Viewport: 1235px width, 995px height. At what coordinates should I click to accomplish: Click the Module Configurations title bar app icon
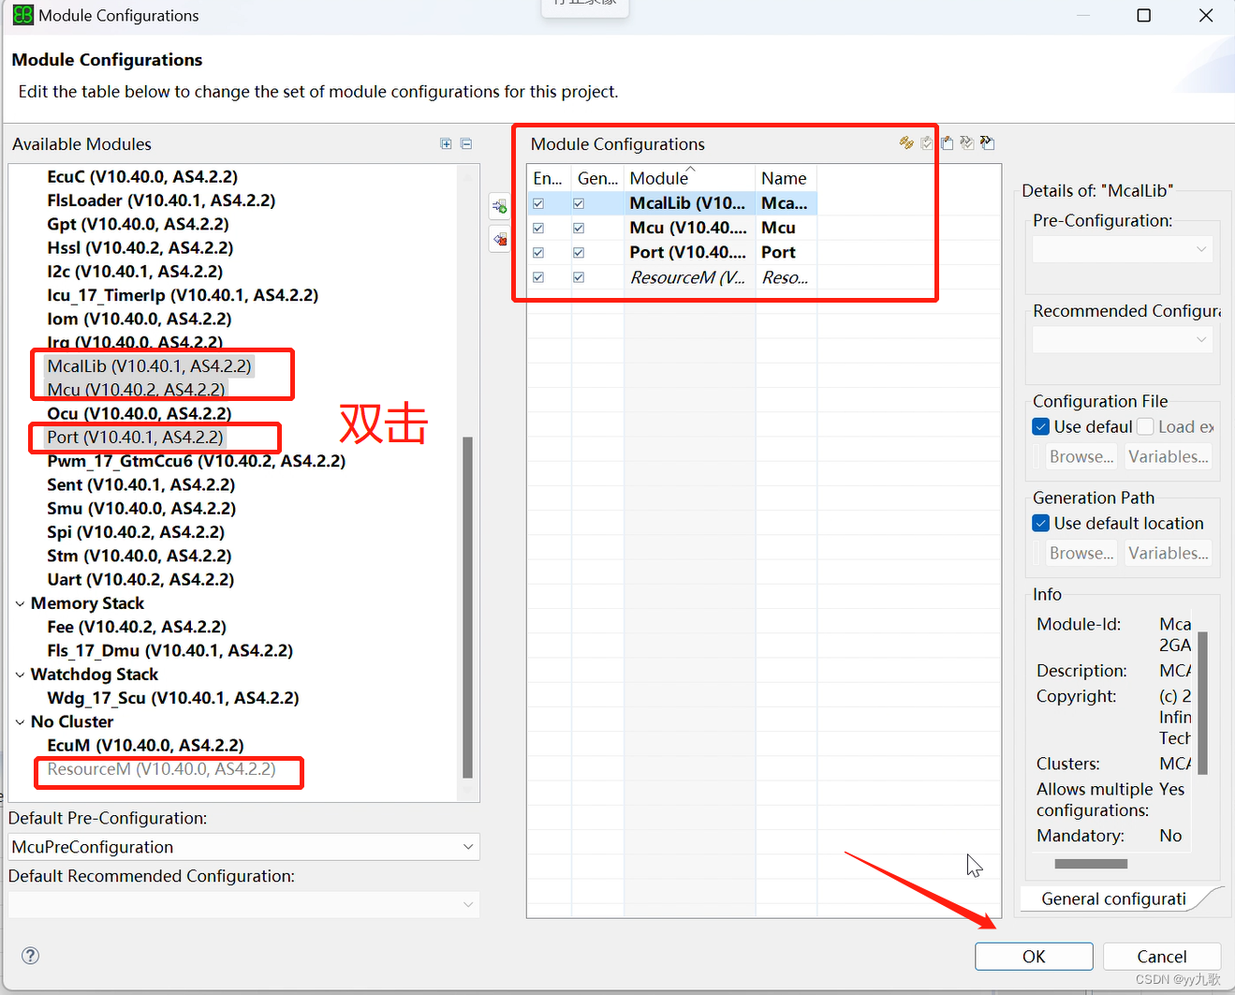click(x=22, y=15)
